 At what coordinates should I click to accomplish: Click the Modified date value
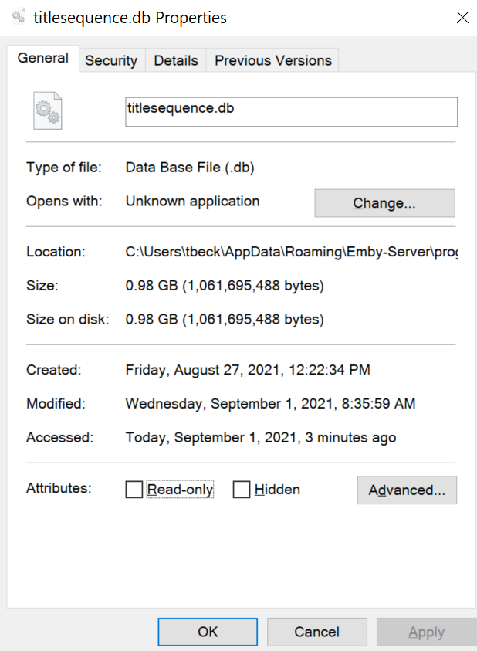pos(270,404)
